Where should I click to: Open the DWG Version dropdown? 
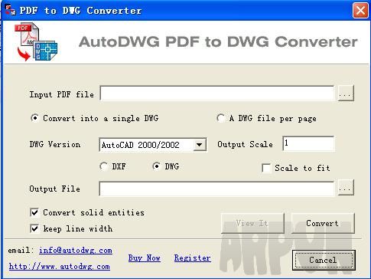coord(200,145)
